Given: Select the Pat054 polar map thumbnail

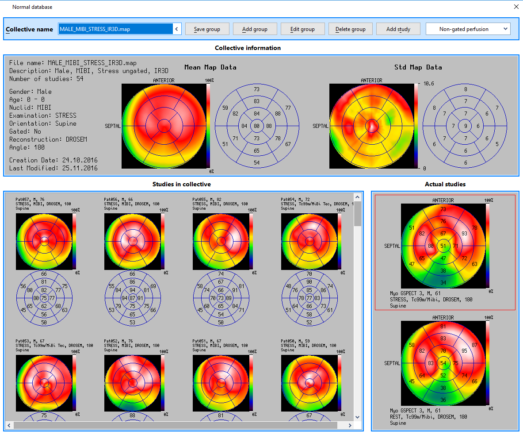Looking at the screenshot, I should pos(309,241).
